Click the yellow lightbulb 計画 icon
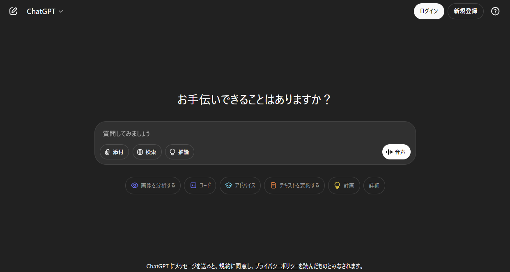Screen dimensions: 510x272 (337, 185)
